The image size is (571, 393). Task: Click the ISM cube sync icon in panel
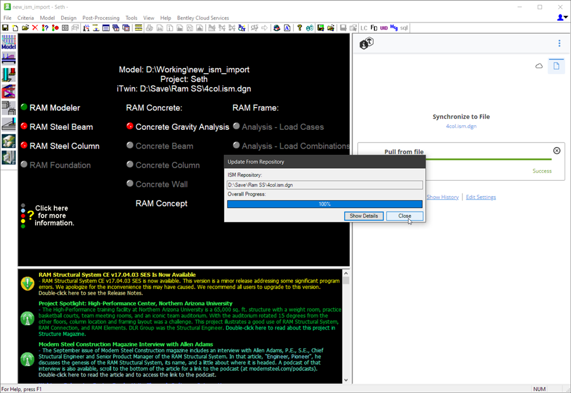point(366,43)
